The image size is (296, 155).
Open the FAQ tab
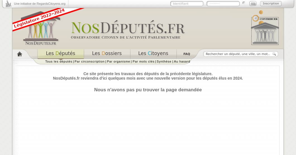(x=187, y=54)
